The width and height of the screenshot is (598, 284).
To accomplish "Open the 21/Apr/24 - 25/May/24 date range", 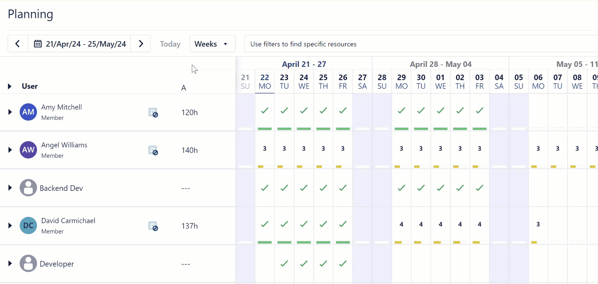I will (x=86, y=44).
